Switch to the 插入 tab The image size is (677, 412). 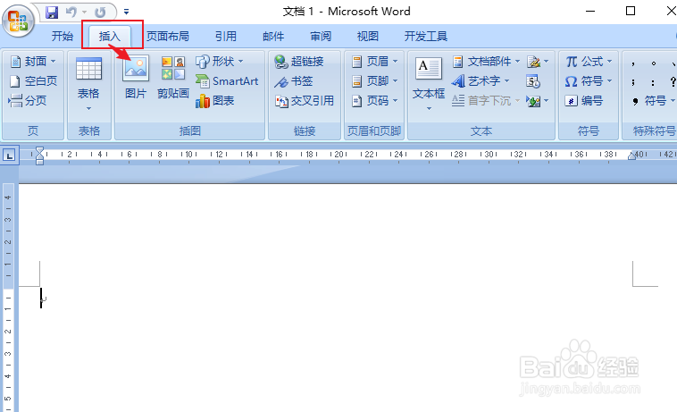tap(110, 37)
